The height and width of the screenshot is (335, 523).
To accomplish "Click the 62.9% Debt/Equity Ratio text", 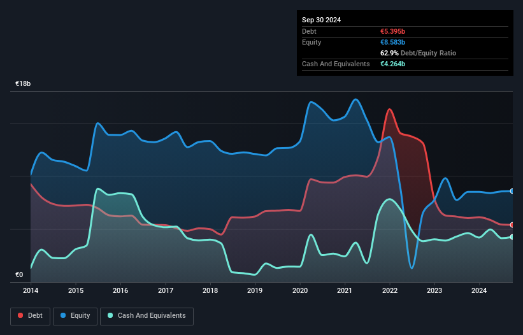I will click(x=418, y=53).
